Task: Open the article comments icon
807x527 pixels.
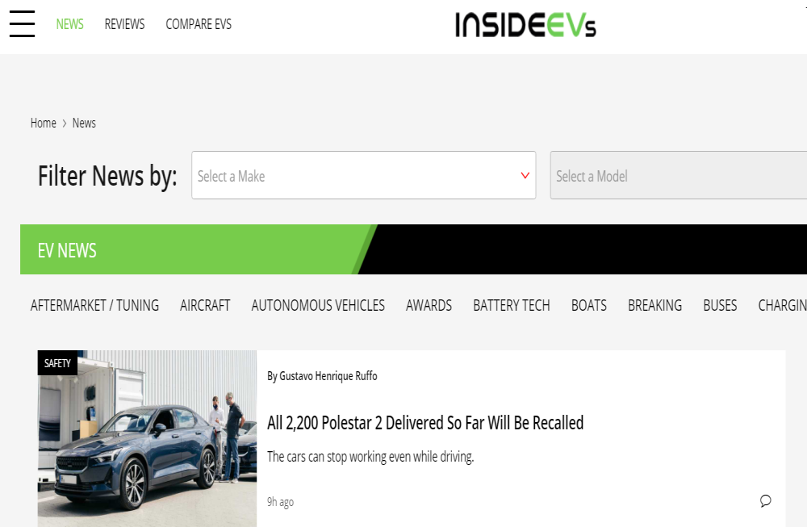Action: (765, 500)
